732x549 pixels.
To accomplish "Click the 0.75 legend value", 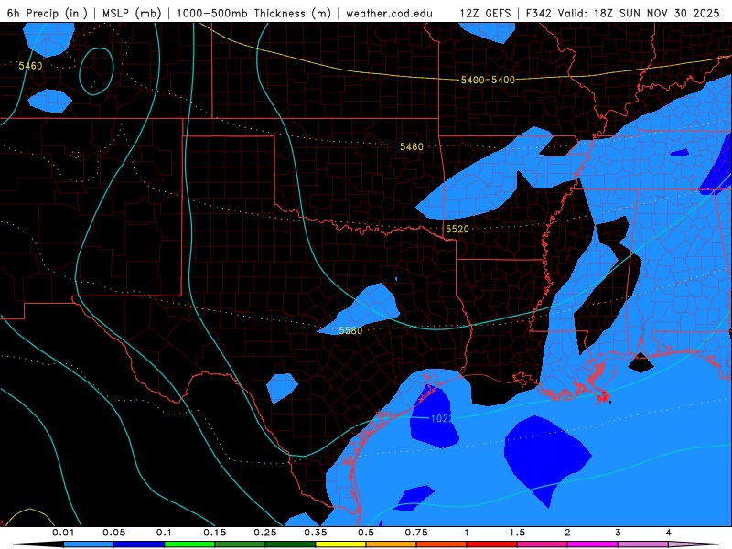I will tap(416, 533).
